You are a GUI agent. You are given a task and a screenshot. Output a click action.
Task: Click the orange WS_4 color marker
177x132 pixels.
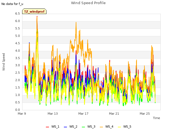101,127
